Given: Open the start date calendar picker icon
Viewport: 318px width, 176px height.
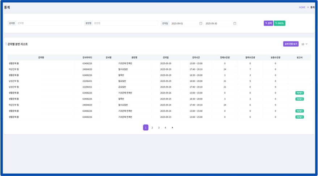Looking at the screenshot, I should pyautogui.click(x=201, y=23).
